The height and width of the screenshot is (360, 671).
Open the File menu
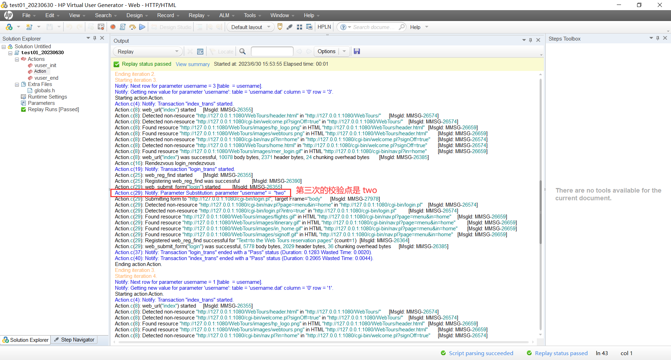[x=29, y=15]
